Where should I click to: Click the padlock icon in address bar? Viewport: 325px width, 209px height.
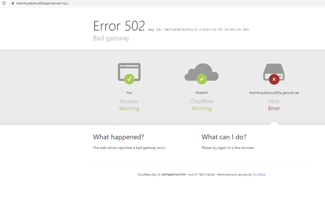click(13, 3)
